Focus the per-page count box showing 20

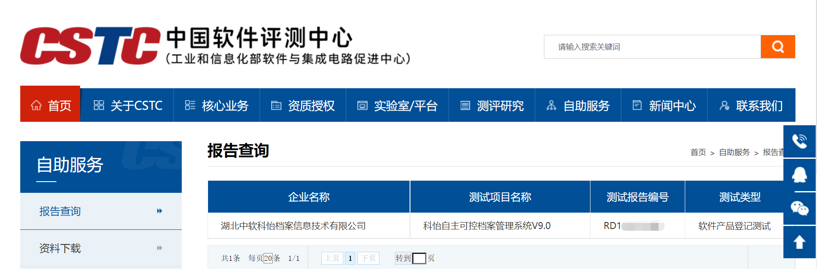point(268,258)
